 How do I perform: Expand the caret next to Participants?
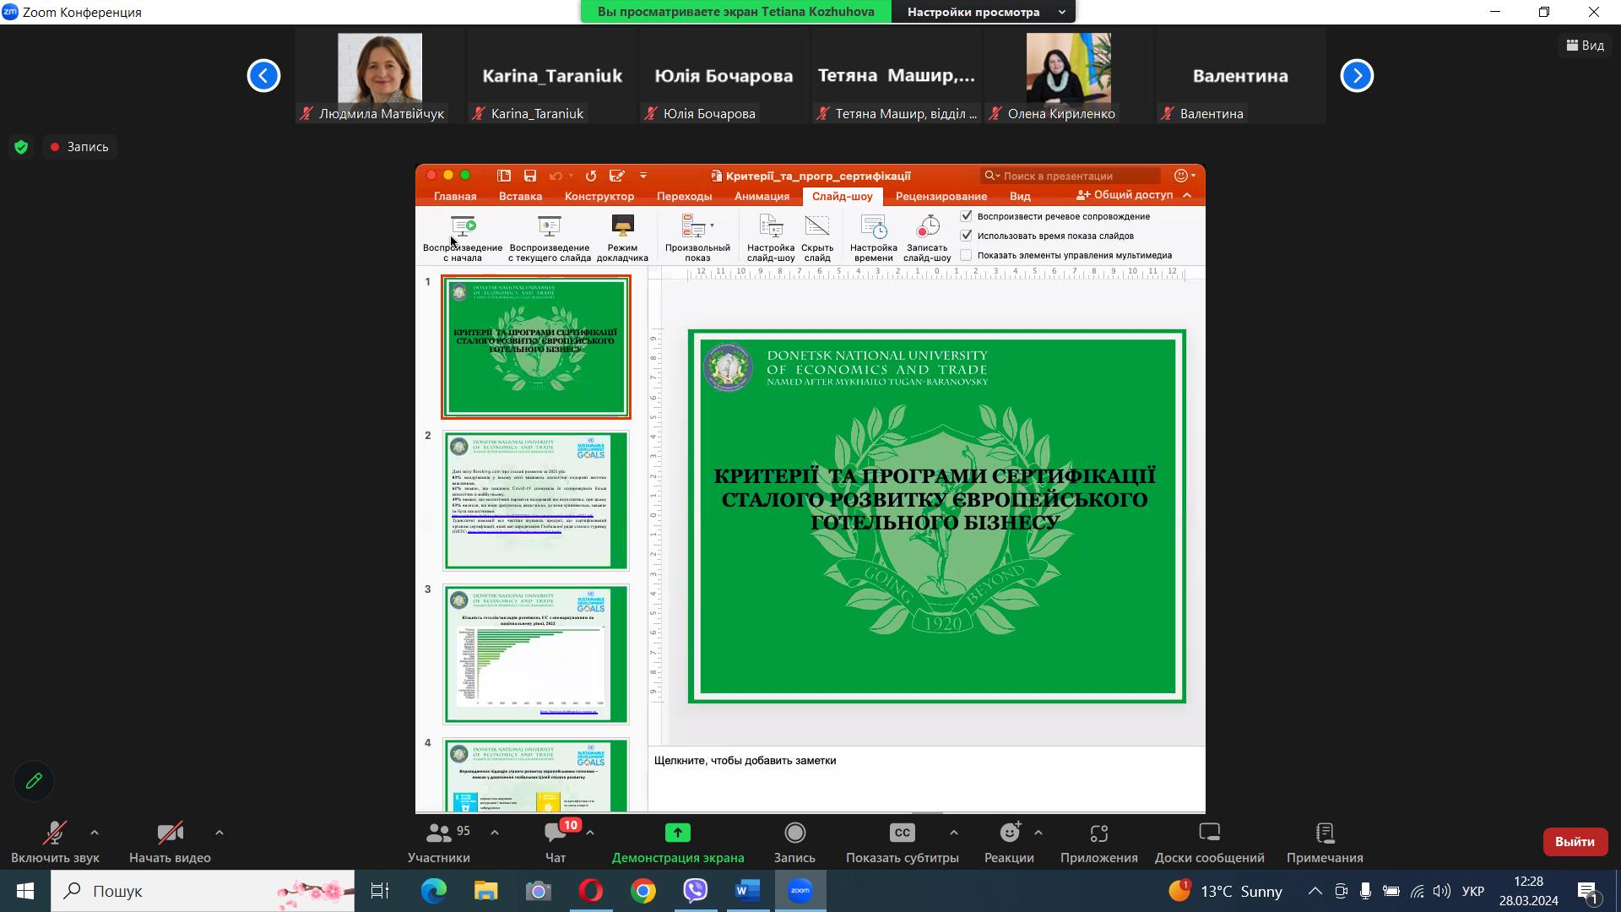click(495, 833)
